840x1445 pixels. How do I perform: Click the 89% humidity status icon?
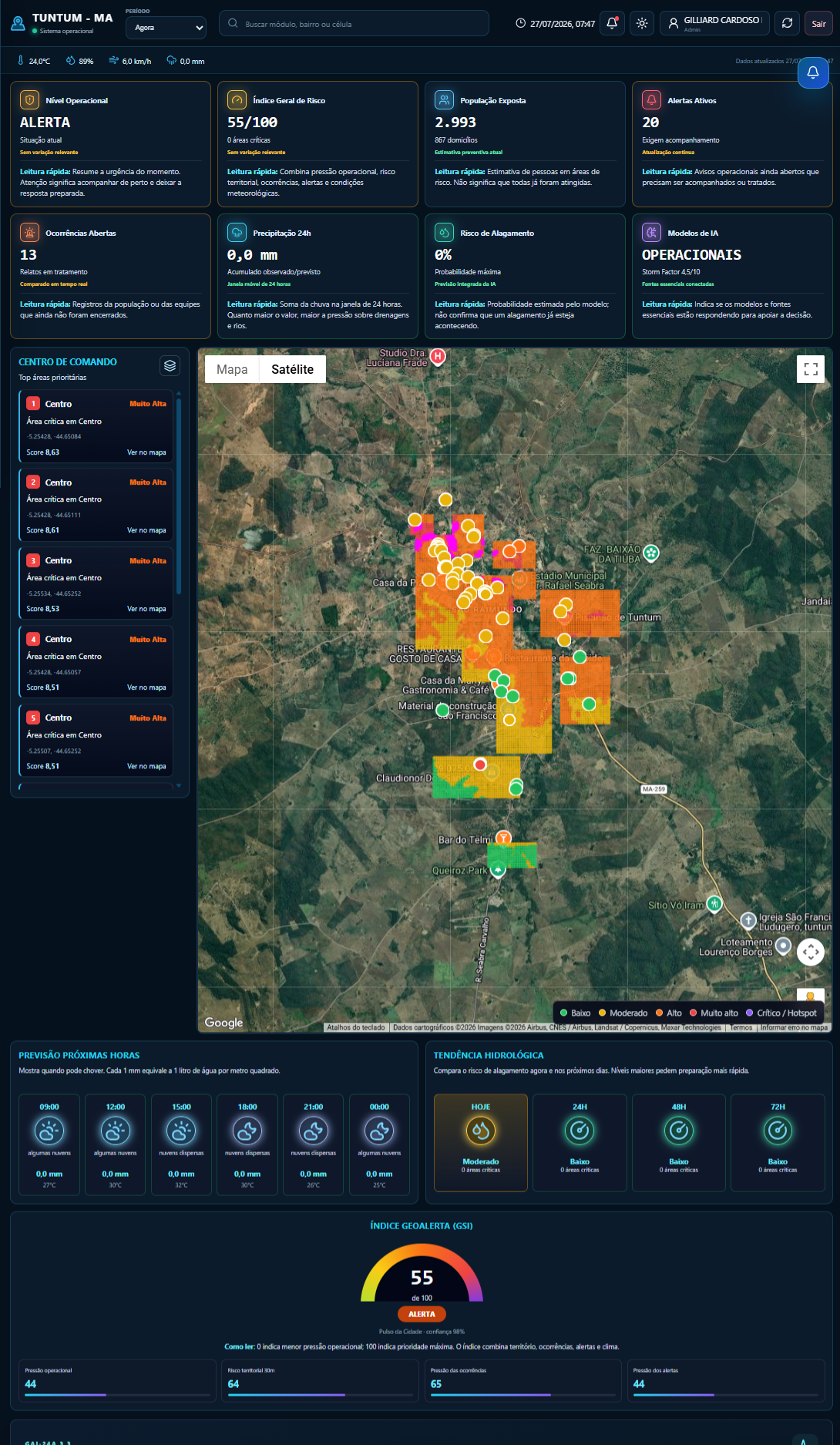click(71, 60)
